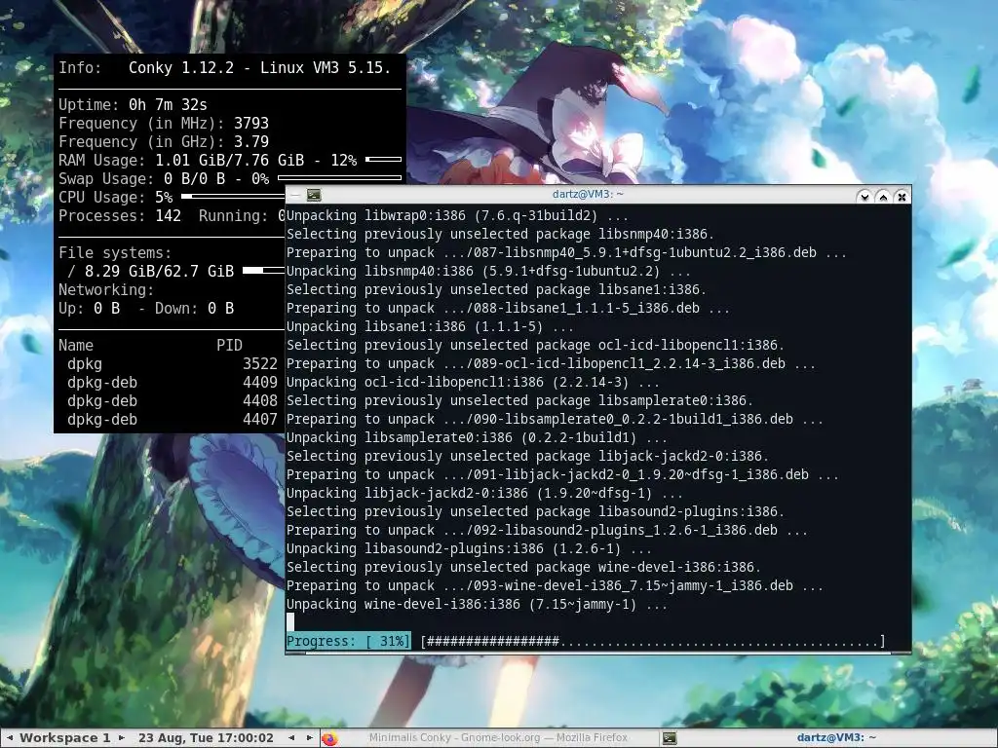Click 'Unpacking ocl-icd-libopencl1:i386 (2.2.14-3)' line
The image size is (998, 748).
[x=473, y=382]
